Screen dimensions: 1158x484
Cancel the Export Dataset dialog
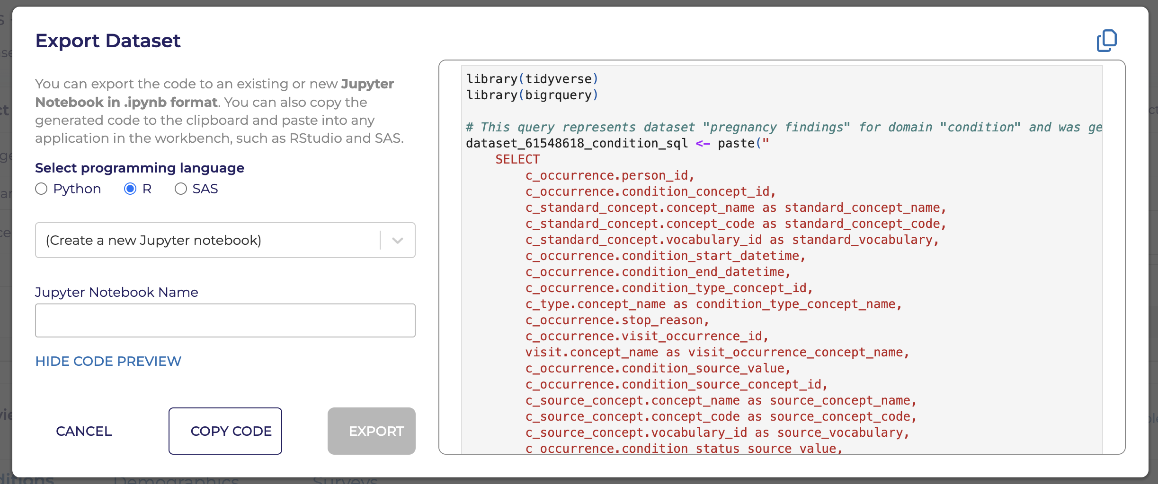point(84,431)
